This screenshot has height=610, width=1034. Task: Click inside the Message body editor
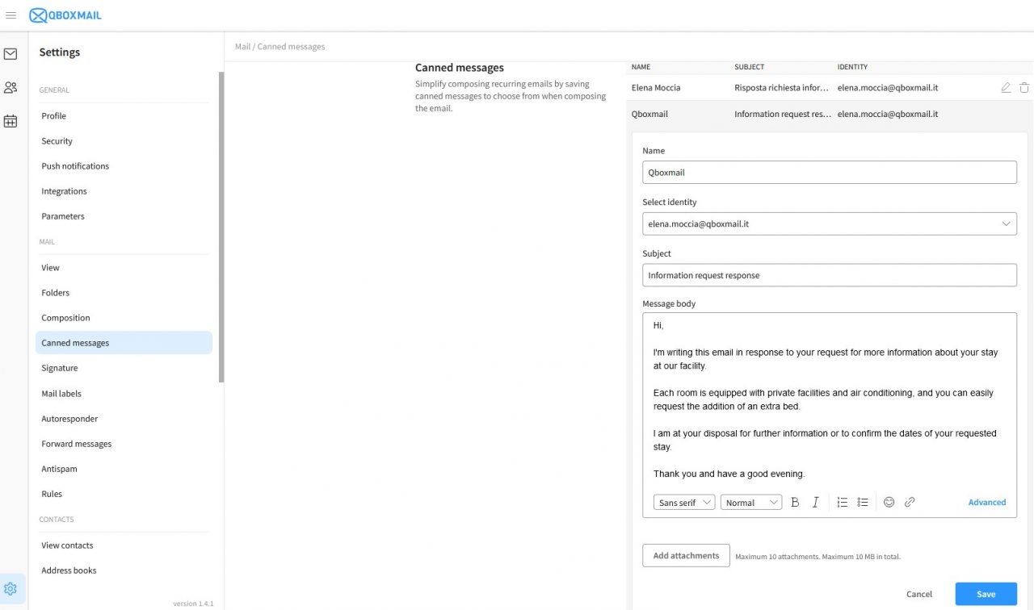point(830,400)
